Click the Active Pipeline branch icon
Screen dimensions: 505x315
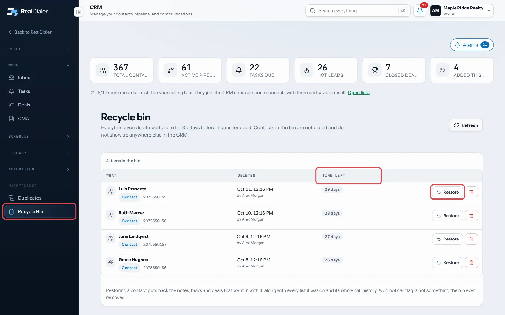click(170, 70)
